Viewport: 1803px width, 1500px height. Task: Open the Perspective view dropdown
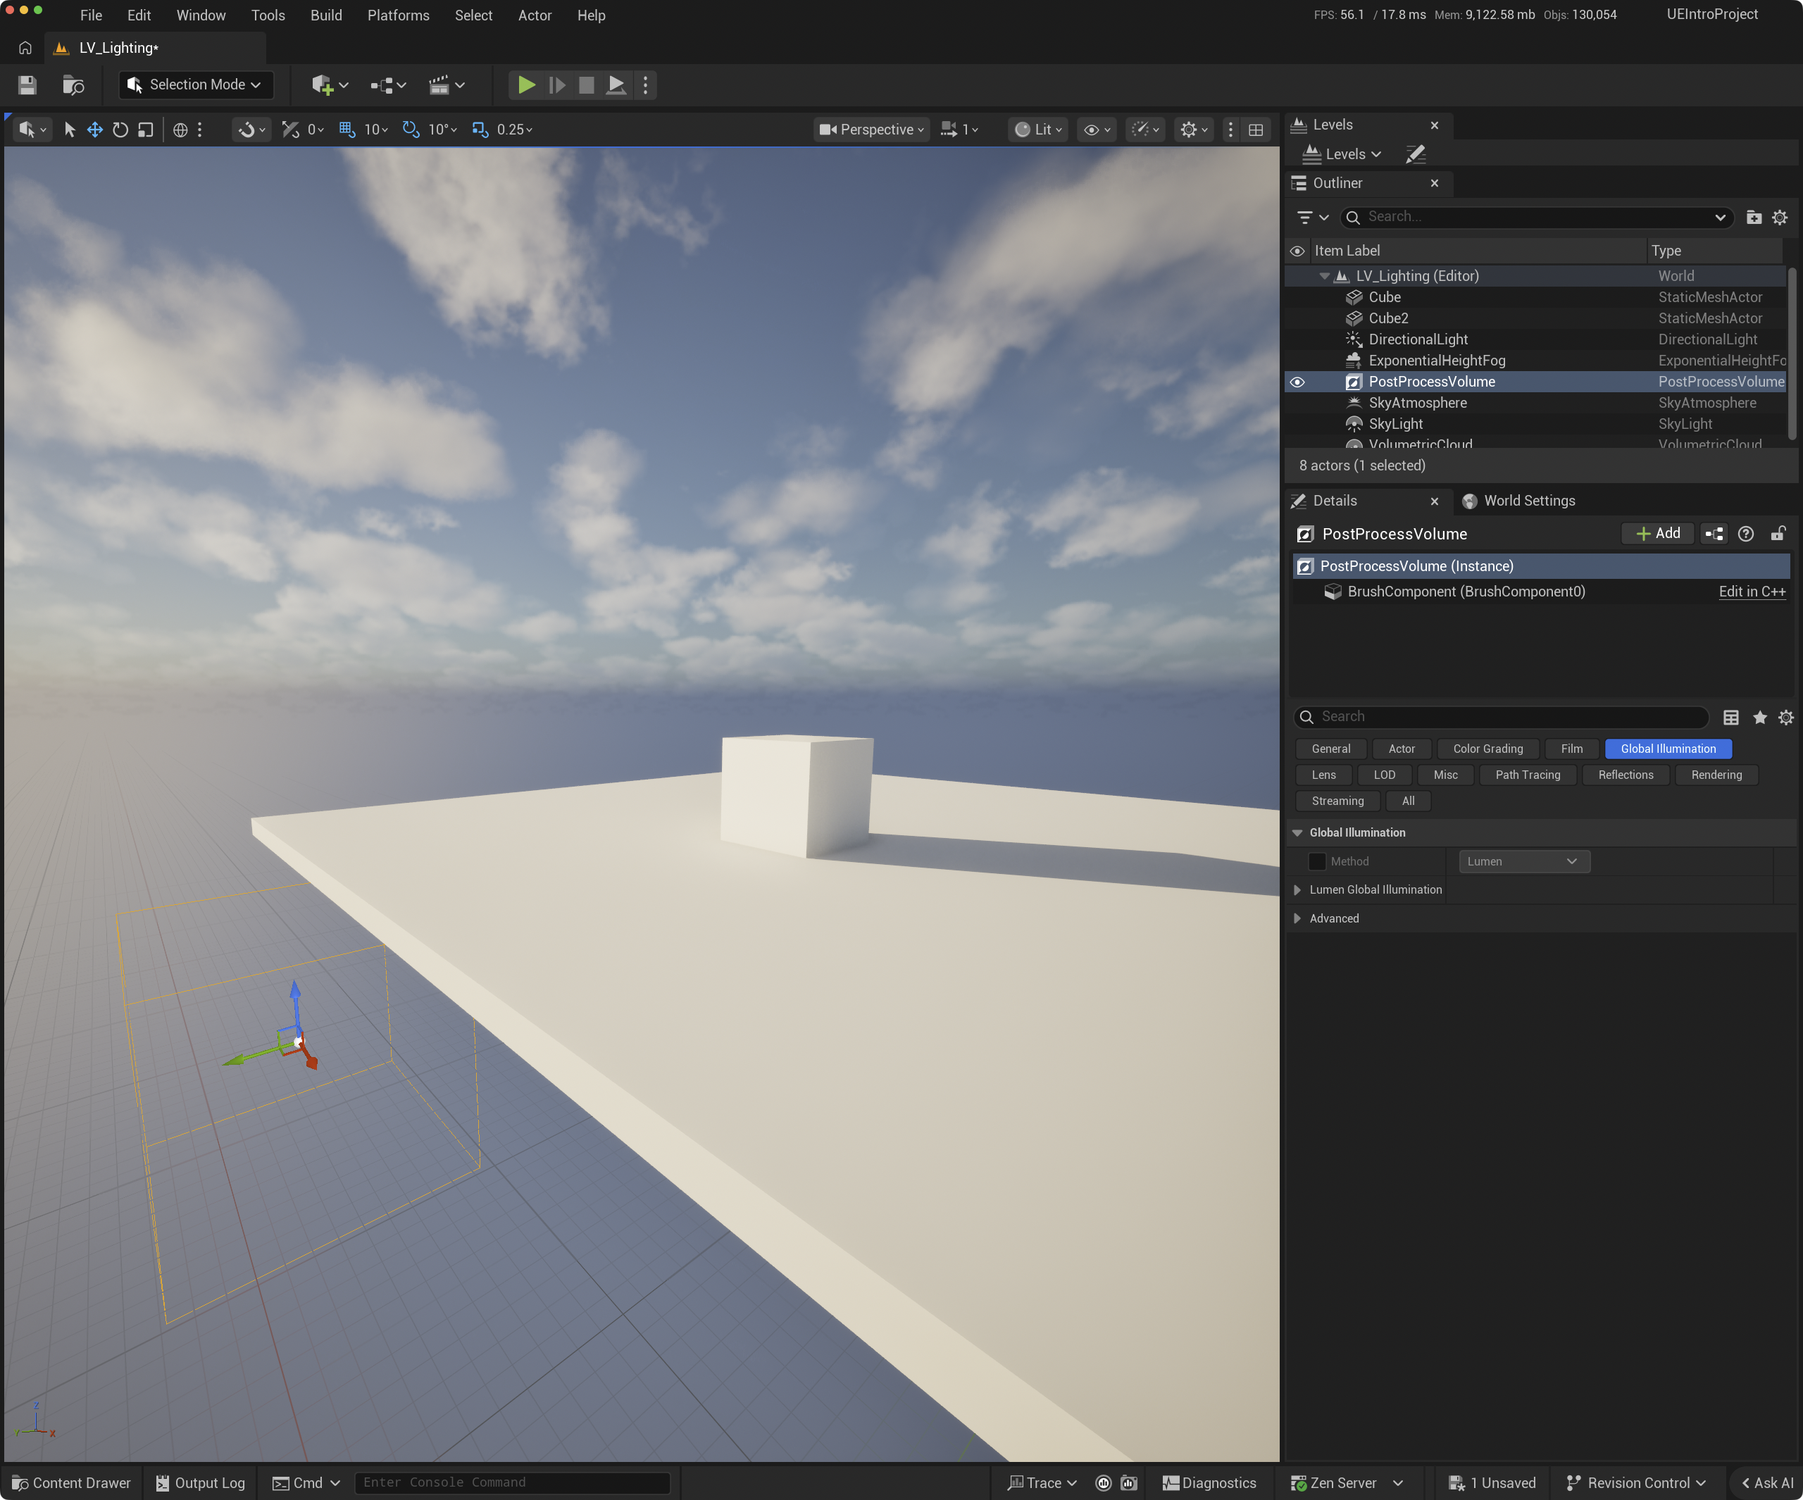(871, 130)
